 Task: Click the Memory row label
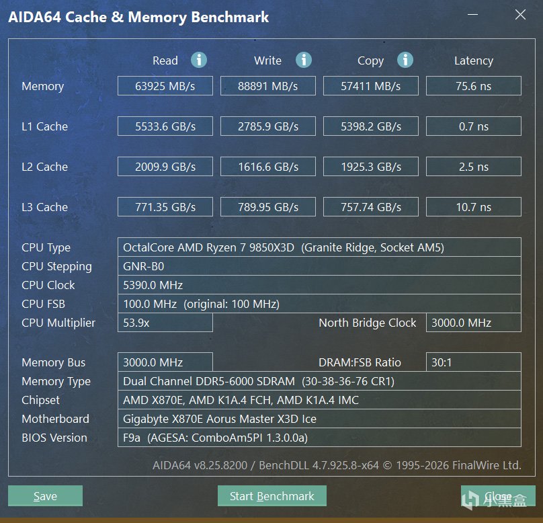tap(42, 86)
